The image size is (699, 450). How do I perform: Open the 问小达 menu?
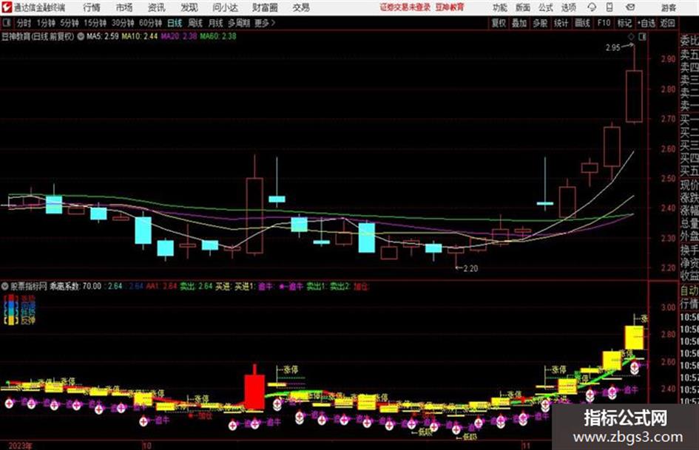225,7
